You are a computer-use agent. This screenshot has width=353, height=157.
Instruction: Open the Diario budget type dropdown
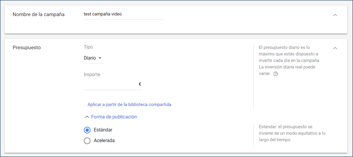pos(94,58)
